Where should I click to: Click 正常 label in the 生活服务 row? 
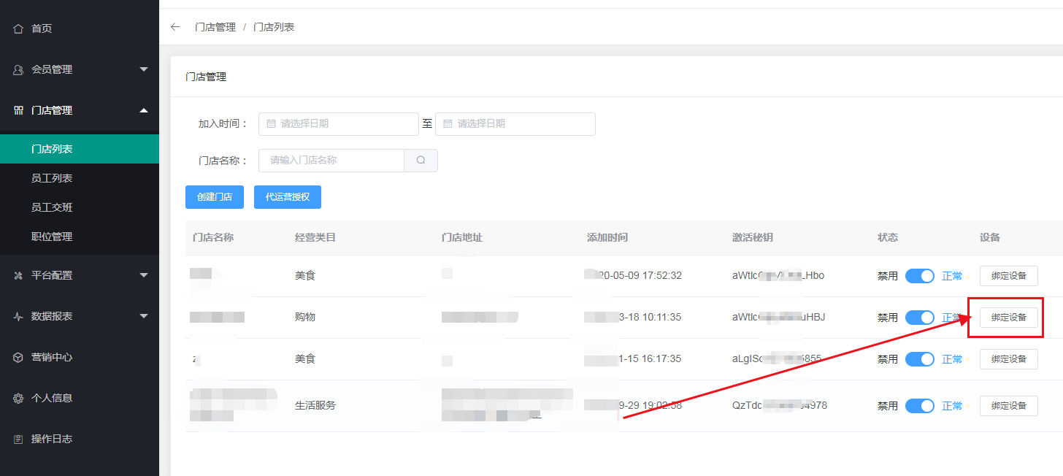[952, 406]
